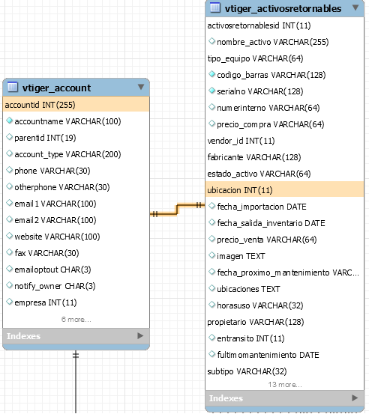Screen dimensions: 369x414
Task: Select the fecha_importacion DATE column
Action: (284, 207)
